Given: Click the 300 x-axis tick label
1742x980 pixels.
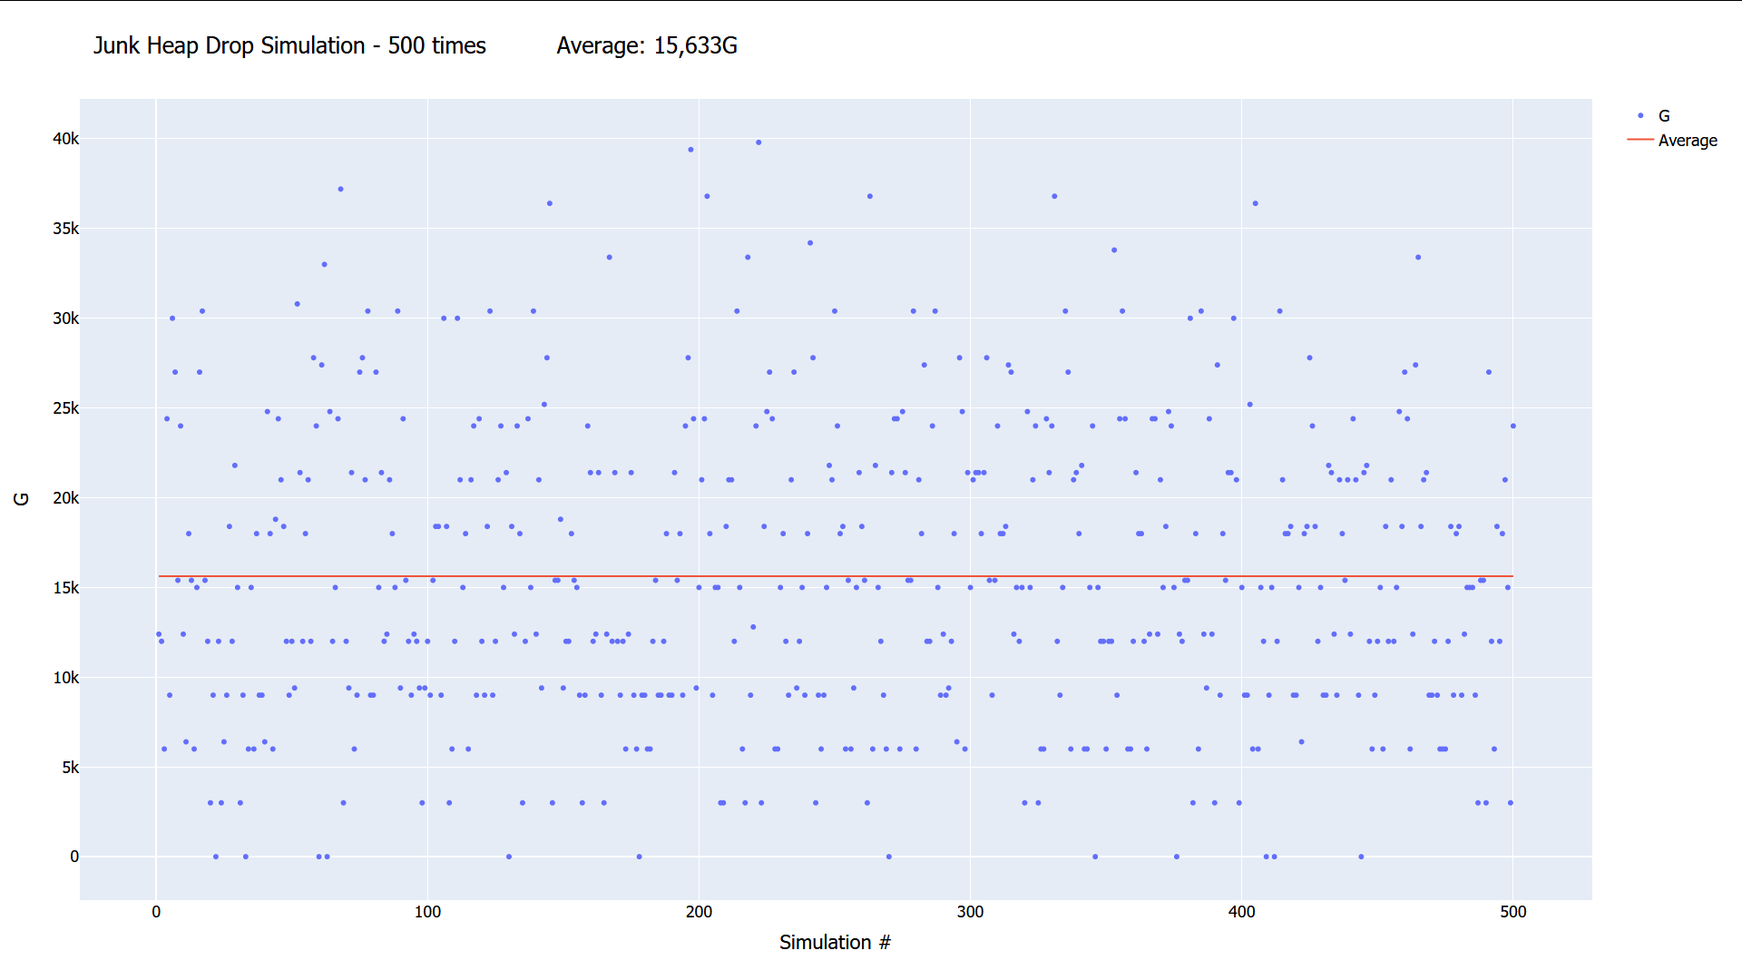Looking at the screenshot, I should (970, 912).
